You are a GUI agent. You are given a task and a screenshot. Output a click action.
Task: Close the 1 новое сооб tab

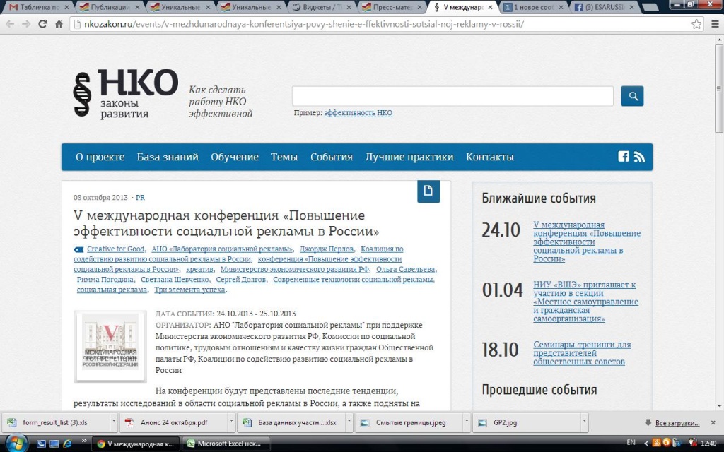point(561,7)
